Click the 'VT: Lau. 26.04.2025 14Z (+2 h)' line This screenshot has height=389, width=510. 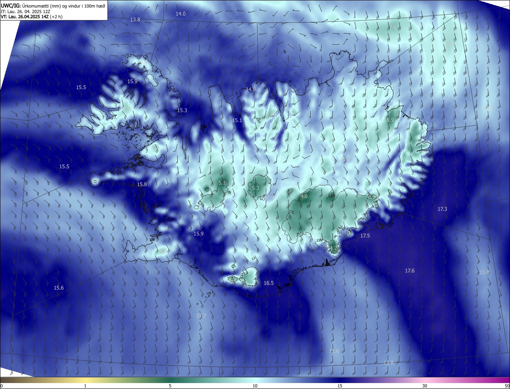(x=31, y=17)
